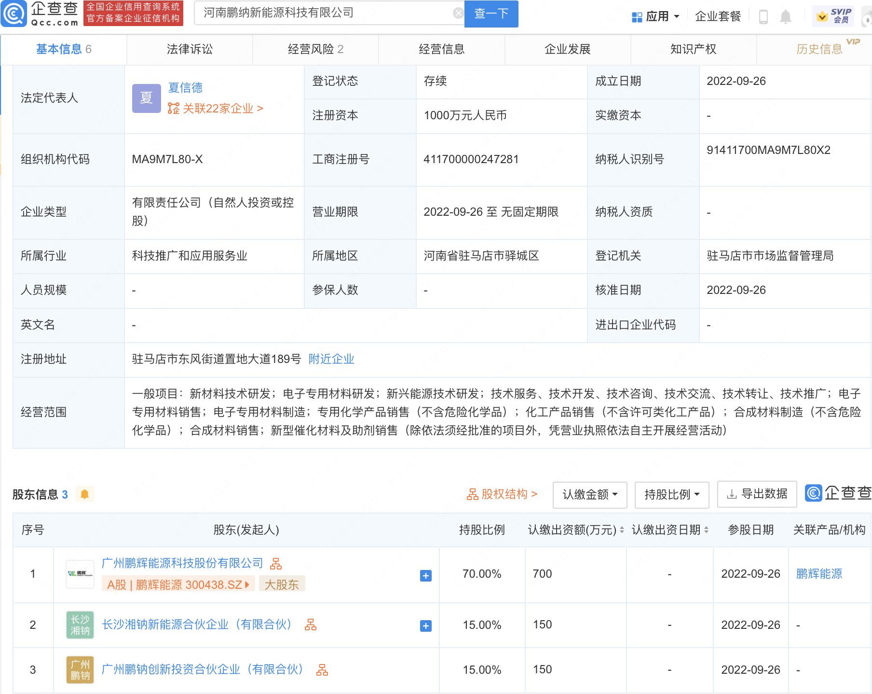
Task: Open the 持股比例 dropdown
Action: (671, 494)
